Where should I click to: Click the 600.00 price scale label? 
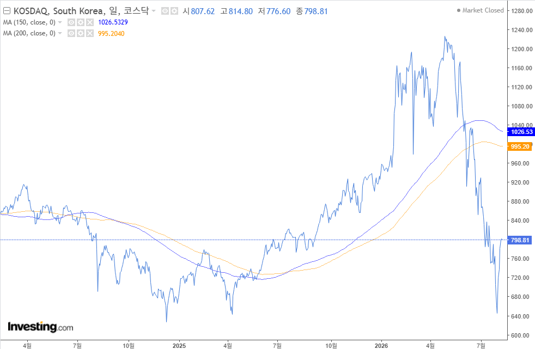click(520, 336)
